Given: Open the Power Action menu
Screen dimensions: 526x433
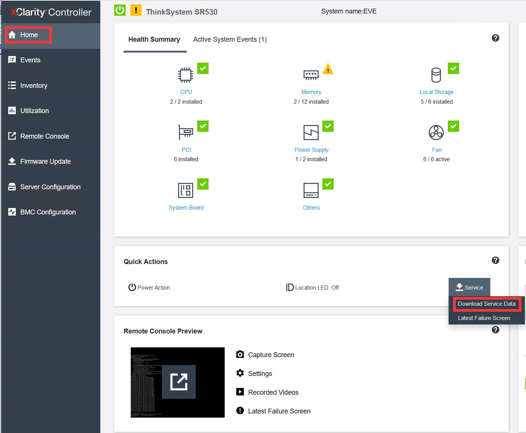Looking at the screenshot, I should pos(149,288).
